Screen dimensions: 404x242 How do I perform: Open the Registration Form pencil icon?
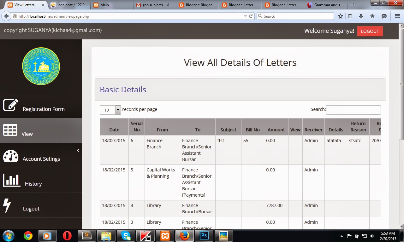point(10,105)
